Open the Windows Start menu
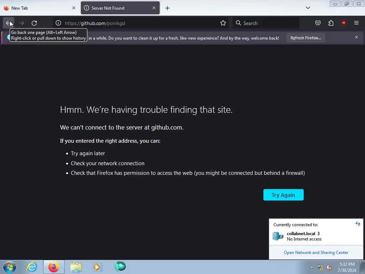This screenshot has height=274, width=365. pos(10,267)
